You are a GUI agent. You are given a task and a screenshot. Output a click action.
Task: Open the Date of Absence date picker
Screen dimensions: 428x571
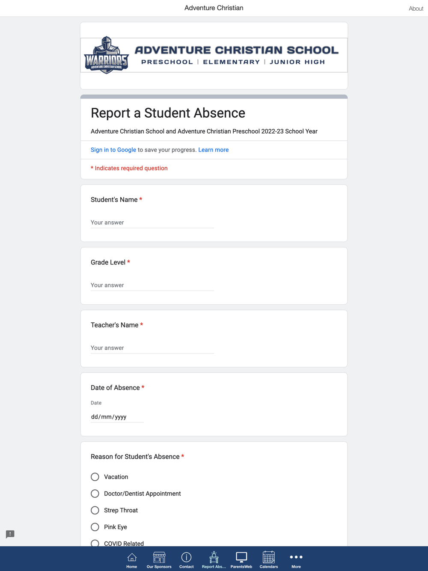[117, 417]
